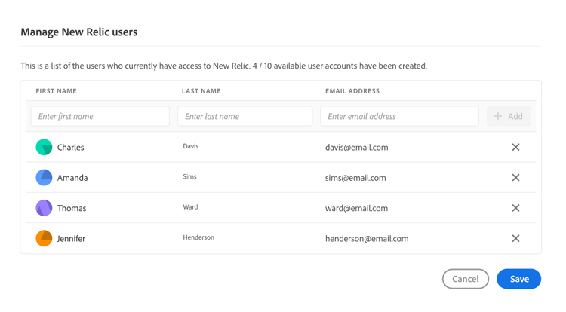Viewport: 566px width, 312px height.
Task: Click Charles's green avatar icon
Action: tap(44, 147)
